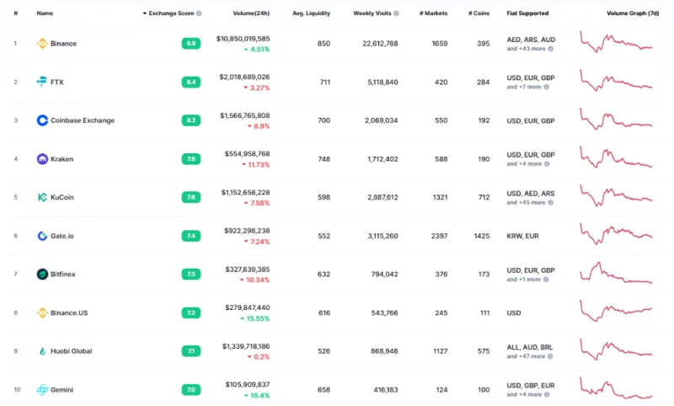Click FTX volume $2,018,689,026

244,77
